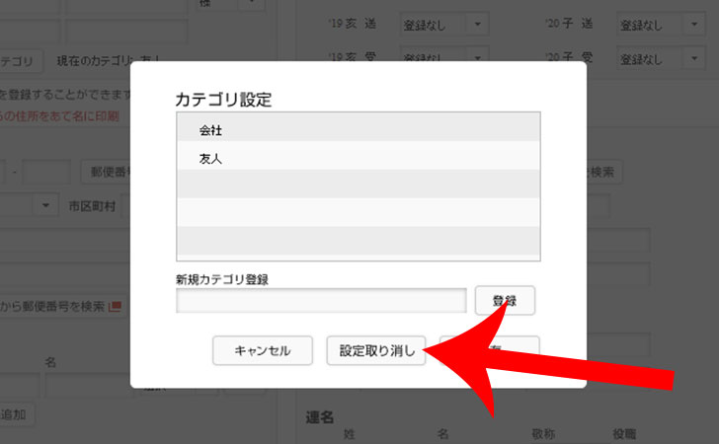The image size is (719, 444).
Task: Focus the 新規カテゴリ登録 input field
Action: pyautogui.click(x=321, y=301)
